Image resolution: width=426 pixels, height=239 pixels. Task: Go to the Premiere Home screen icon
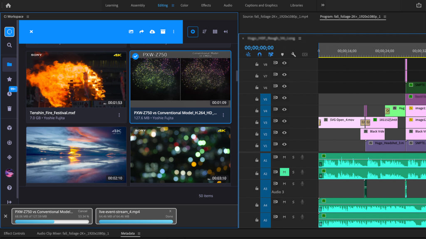click(8, 5)
